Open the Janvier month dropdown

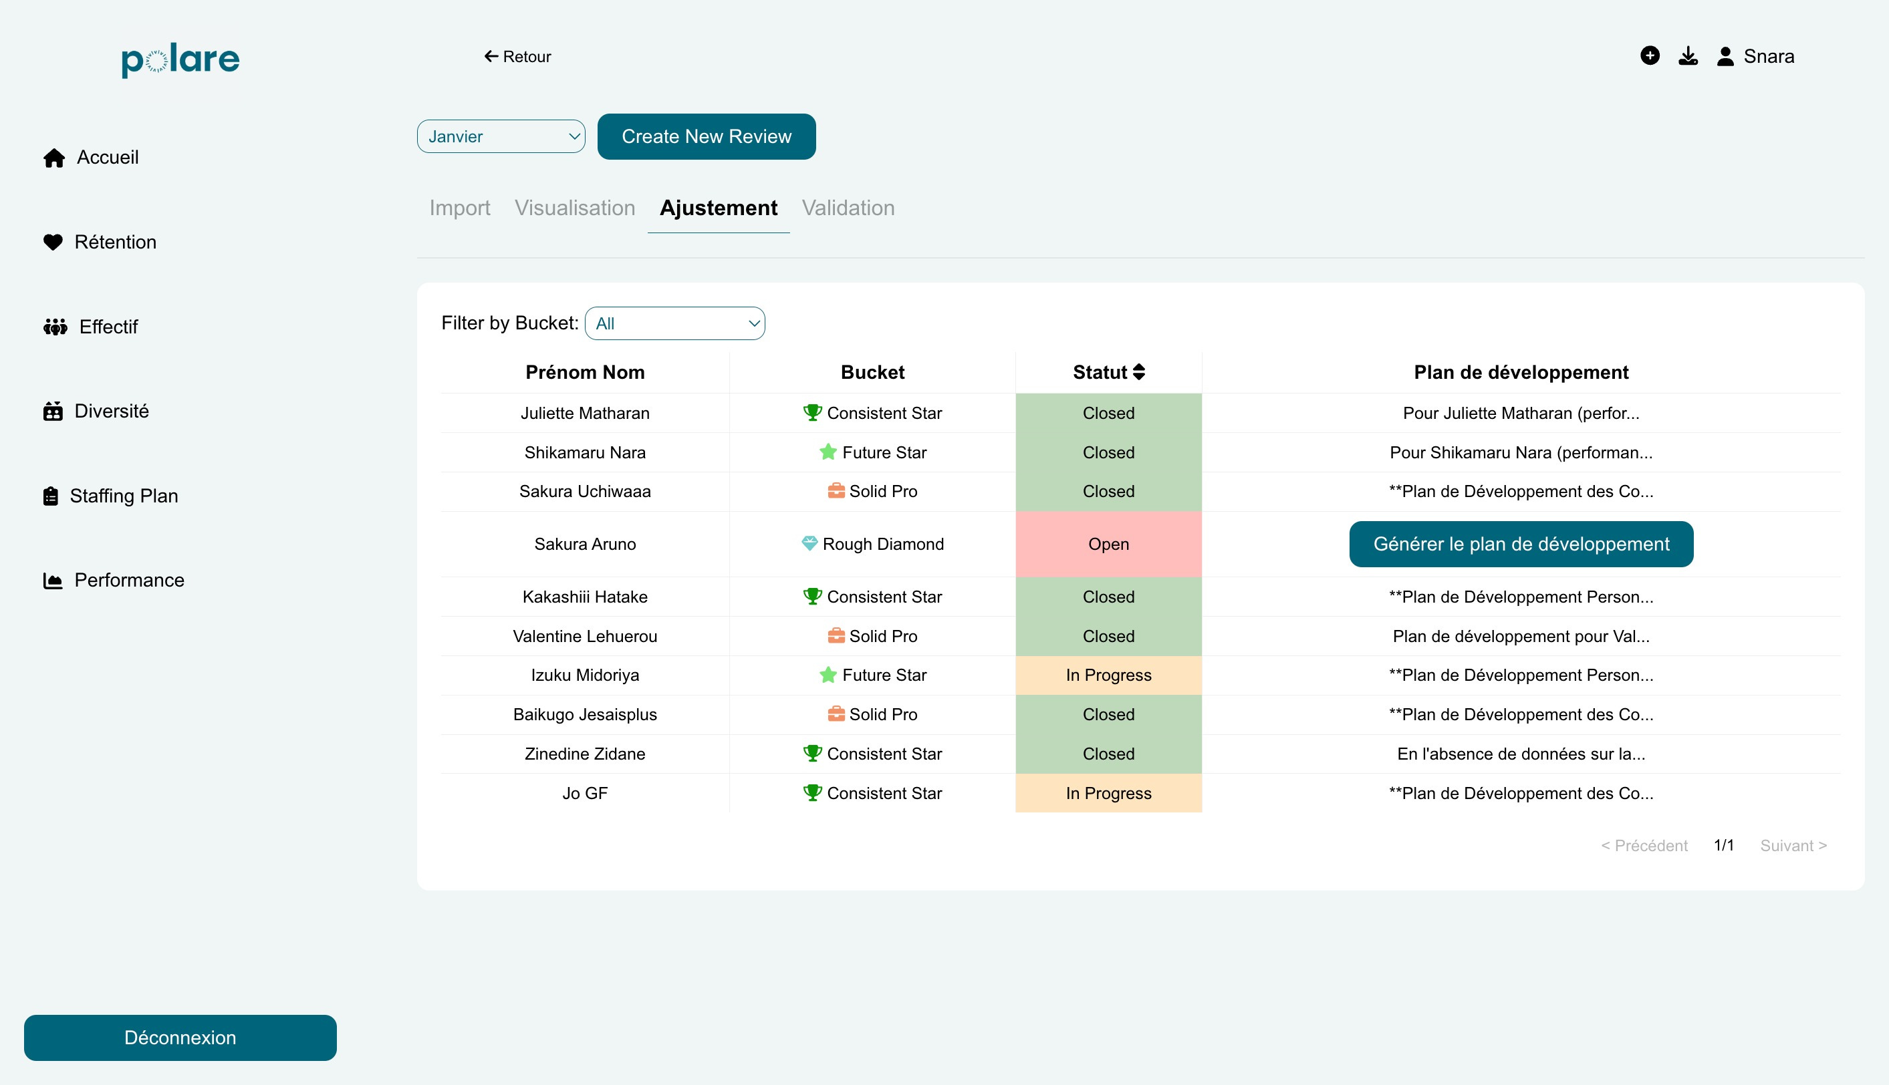point(501,136)
